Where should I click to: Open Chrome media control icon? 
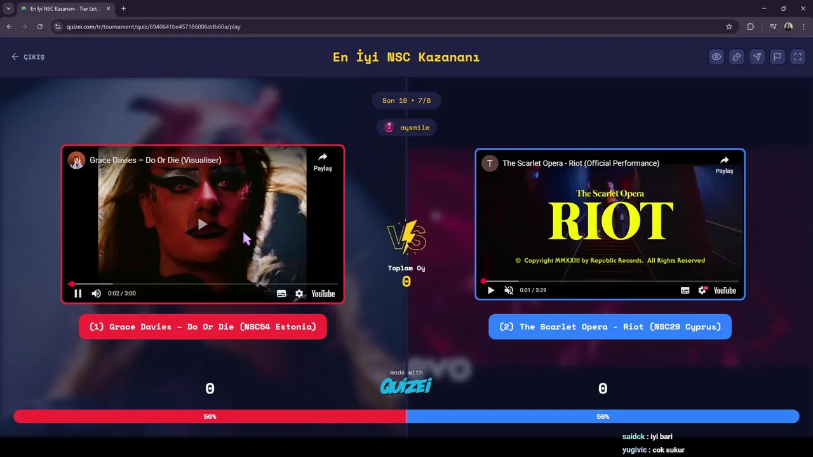point(773,27)
